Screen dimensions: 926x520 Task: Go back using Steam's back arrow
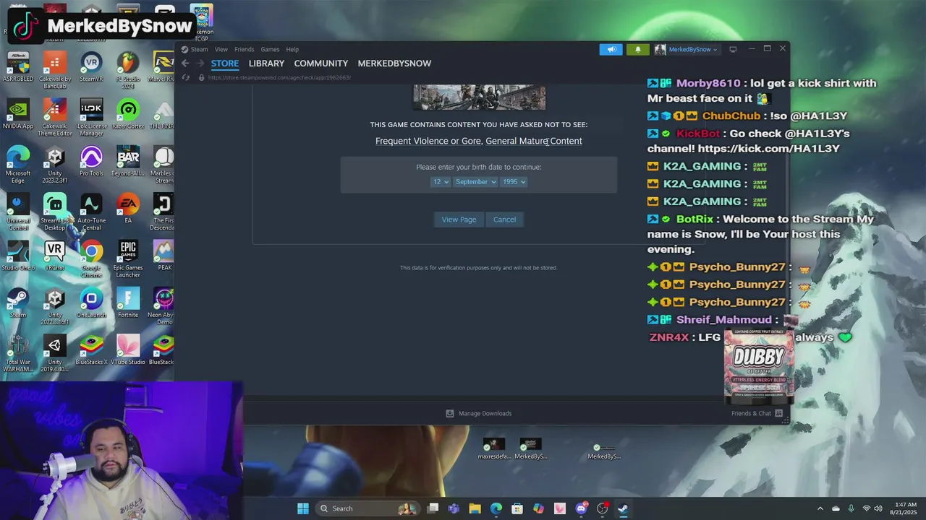(185, 64)
